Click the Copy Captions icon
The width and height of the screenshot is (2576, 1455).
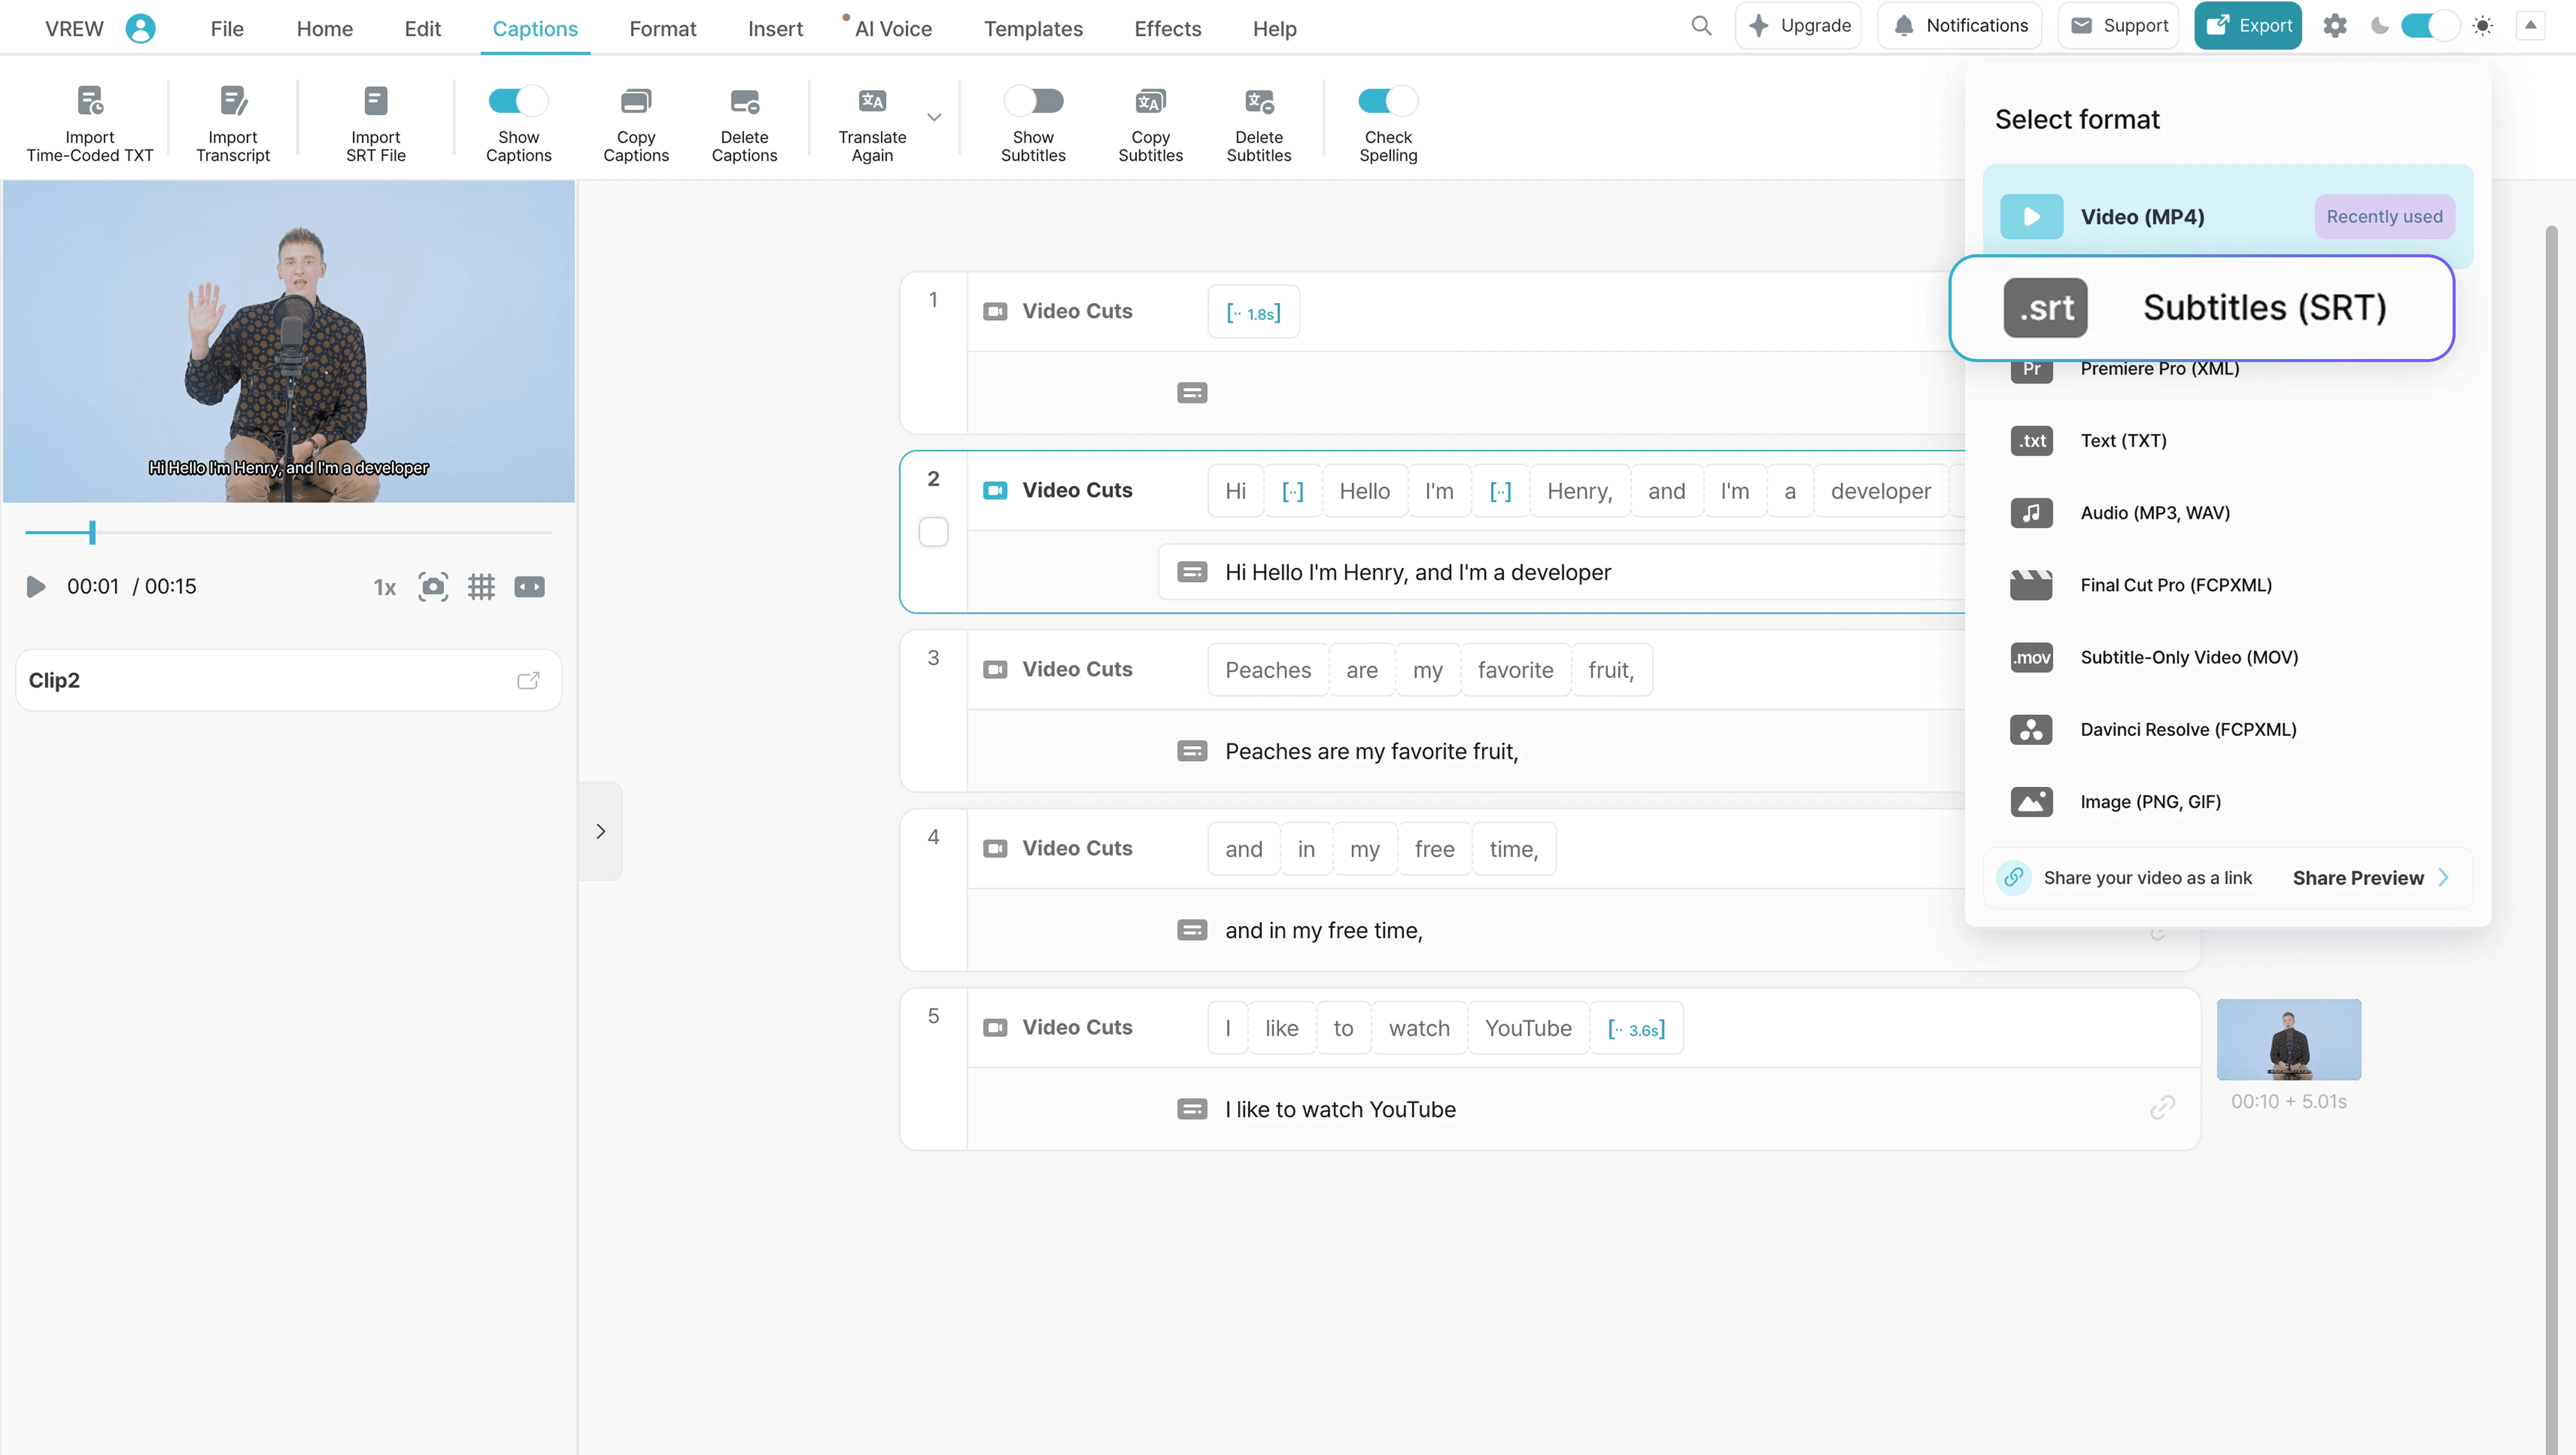click(635, 101)
